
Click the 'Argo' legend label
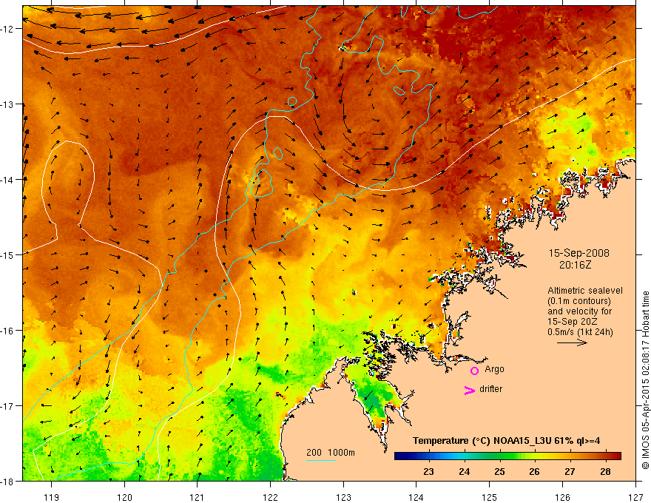pyautogui.click(x=494, y=369)
